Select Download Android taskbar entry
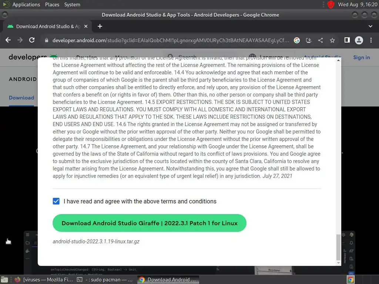 tap(168, 280)
